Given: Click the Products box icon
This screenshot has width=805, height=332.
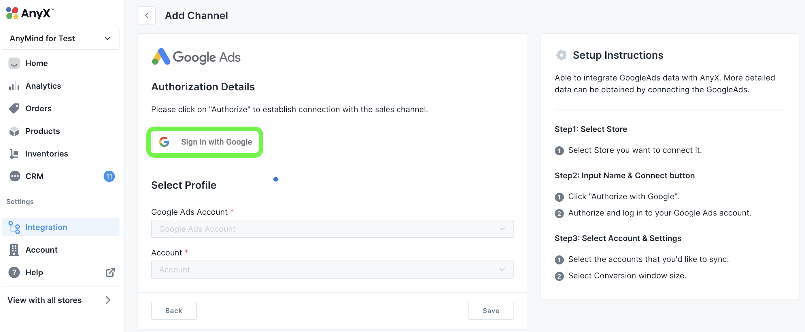Looking at the screenshot, I should coord(14,131).
